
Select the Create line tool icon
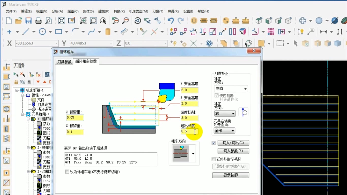click(x=26, y=32)
